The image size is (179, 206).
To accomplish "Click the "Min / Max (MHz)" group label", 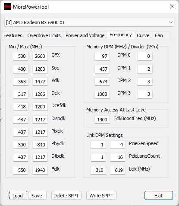I will tap(25, 47).
